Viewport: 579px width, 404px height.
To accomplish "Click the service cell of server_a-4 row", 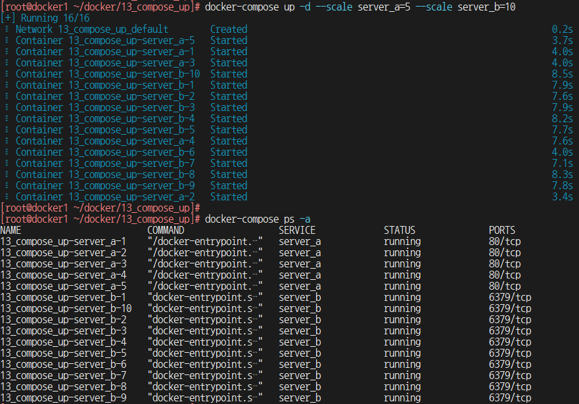I will pos(300,275).
